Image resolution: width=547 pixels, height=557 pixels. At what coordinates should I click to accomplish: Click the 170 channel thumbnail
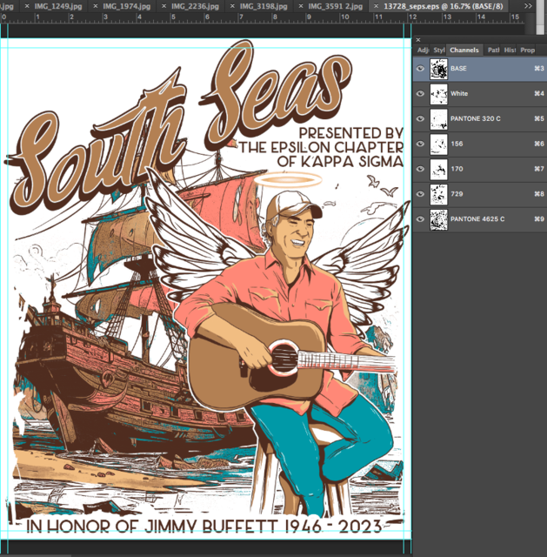pos(439,170)
